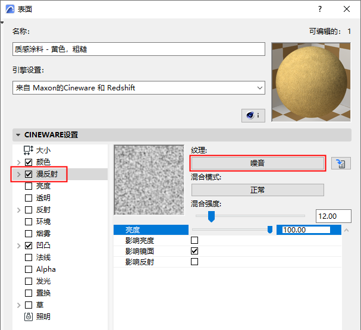
Task: Expand the 颜色 tree chevron
Action: (19, 162)
